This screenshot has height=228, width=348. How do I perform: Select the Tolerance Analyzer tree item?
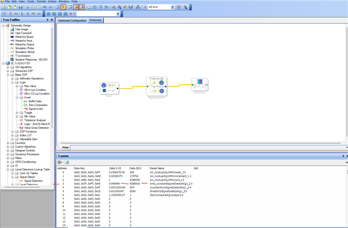coord(35,120)
